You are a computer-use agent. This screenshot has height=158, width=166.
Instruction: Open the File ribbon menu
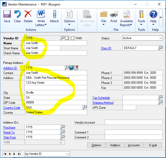[104, 18]
